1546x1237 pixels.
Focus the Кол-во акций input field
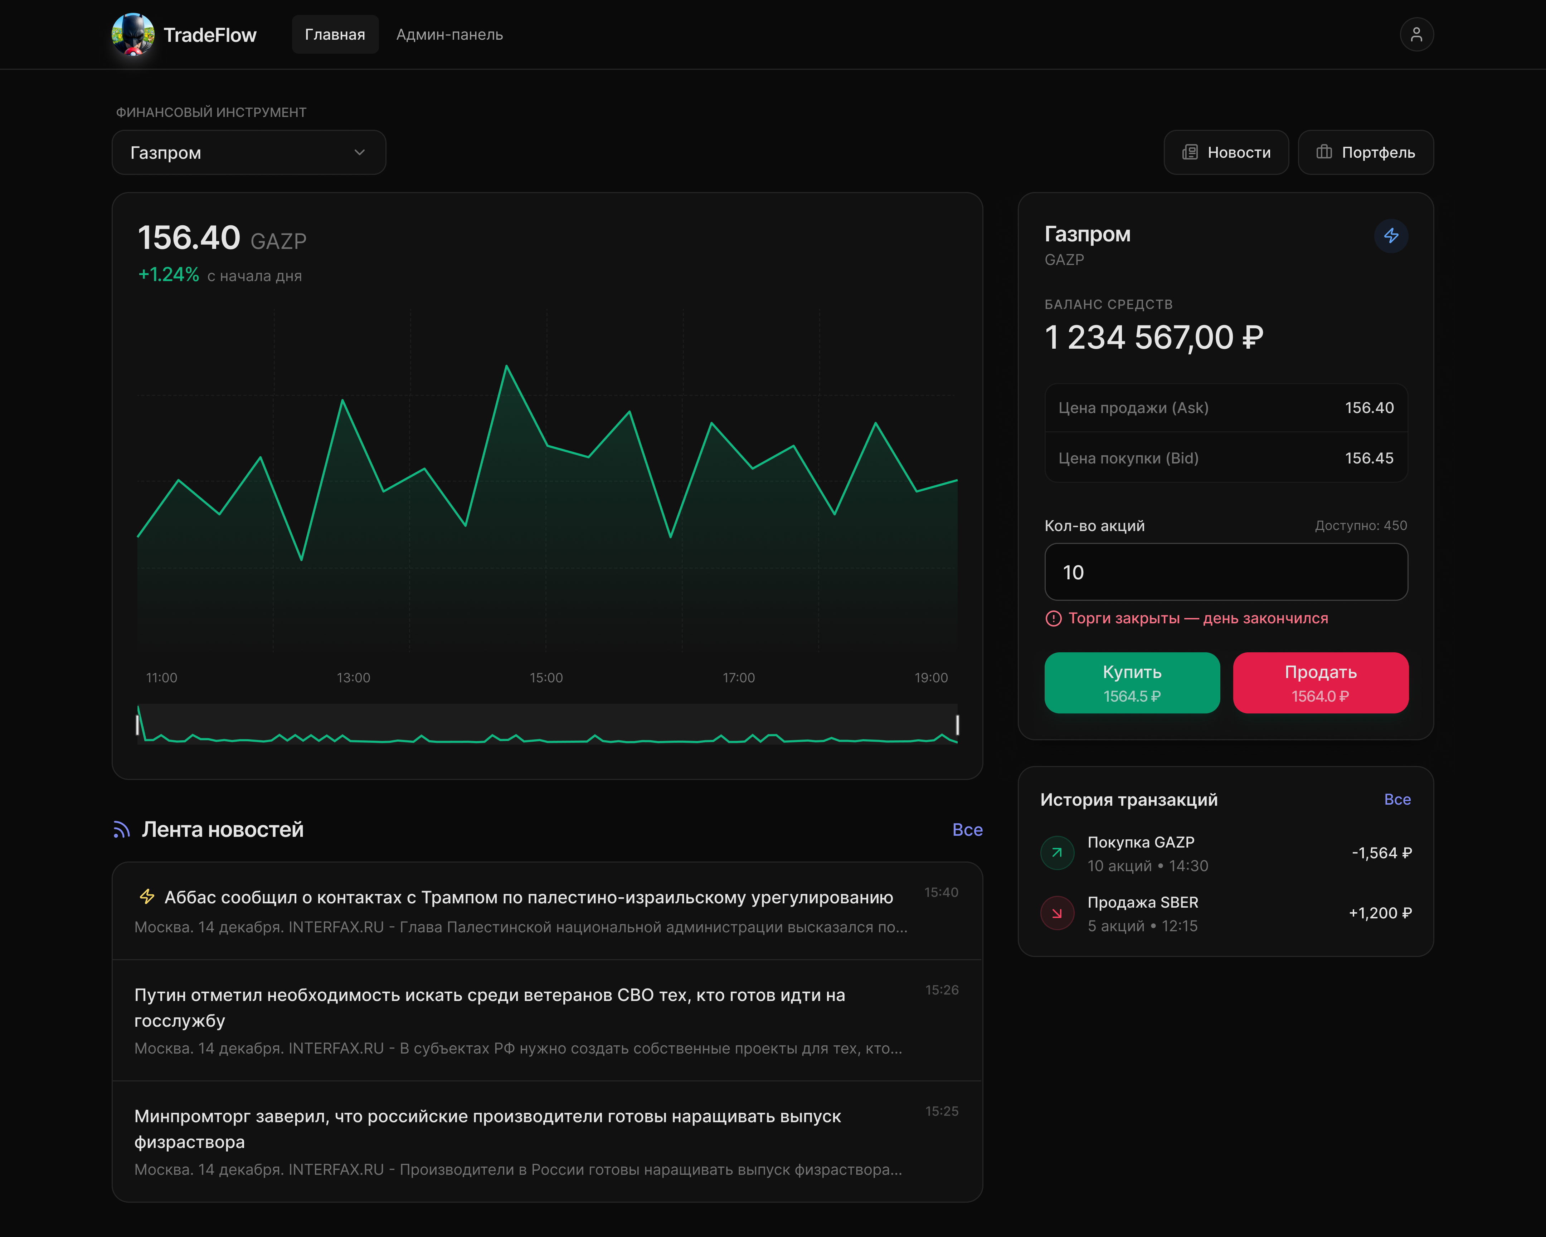coord(1226,572)
